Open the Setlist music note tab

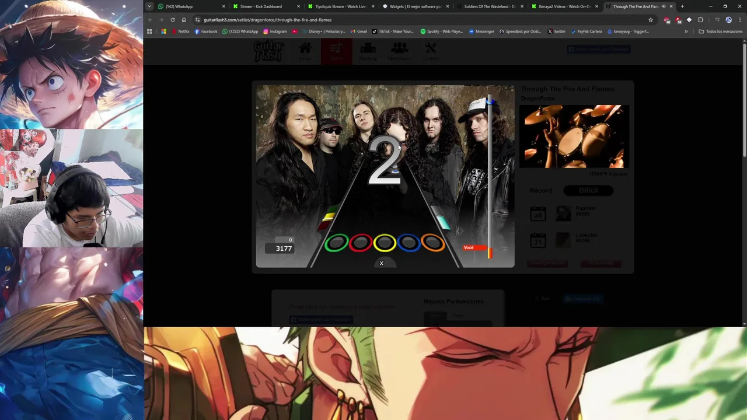pos(336,51)
